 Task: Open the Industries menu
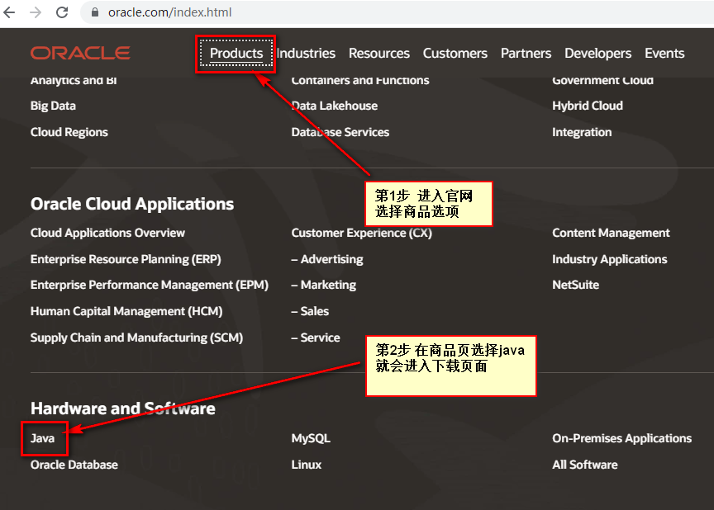(306, 53)
